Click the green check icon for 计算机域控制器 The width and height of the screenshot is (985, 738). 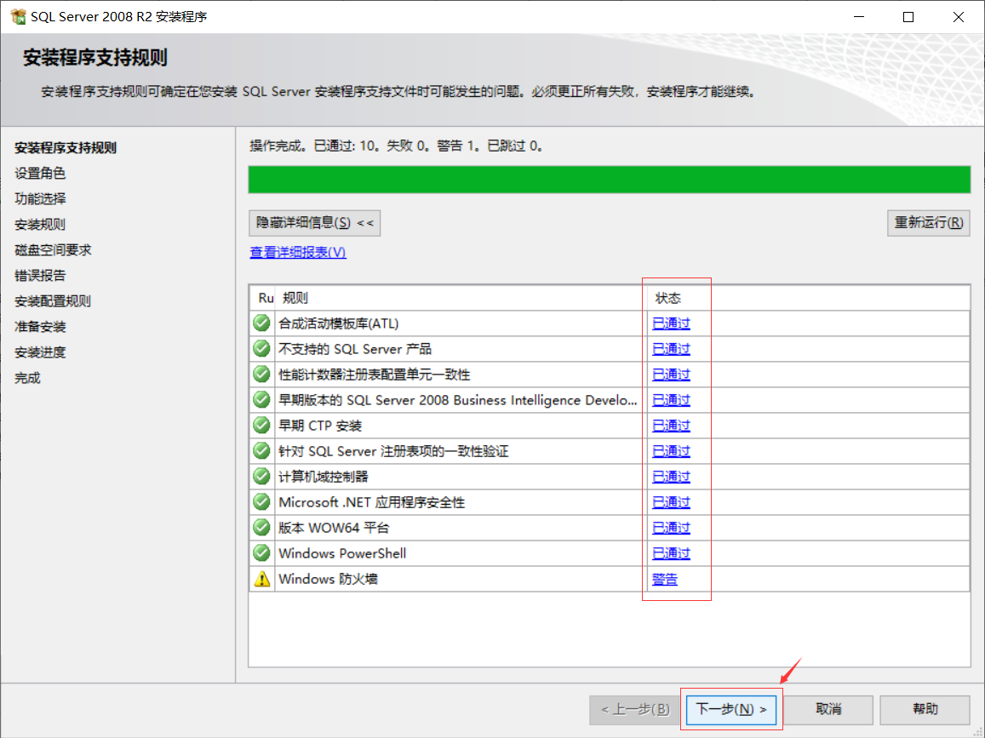click(261, 476)
